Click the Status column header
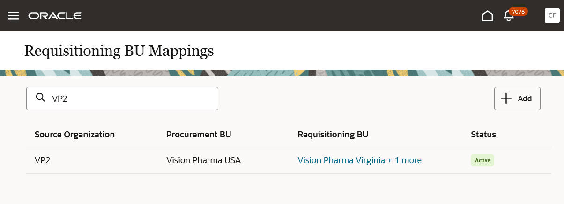Viewport: 564px width, 204px height. pos(483,135)
